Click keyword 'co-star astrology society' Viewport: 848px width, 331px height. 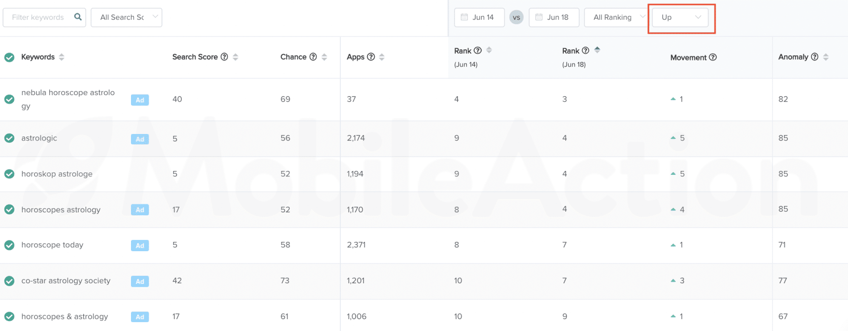pos(66,281)
